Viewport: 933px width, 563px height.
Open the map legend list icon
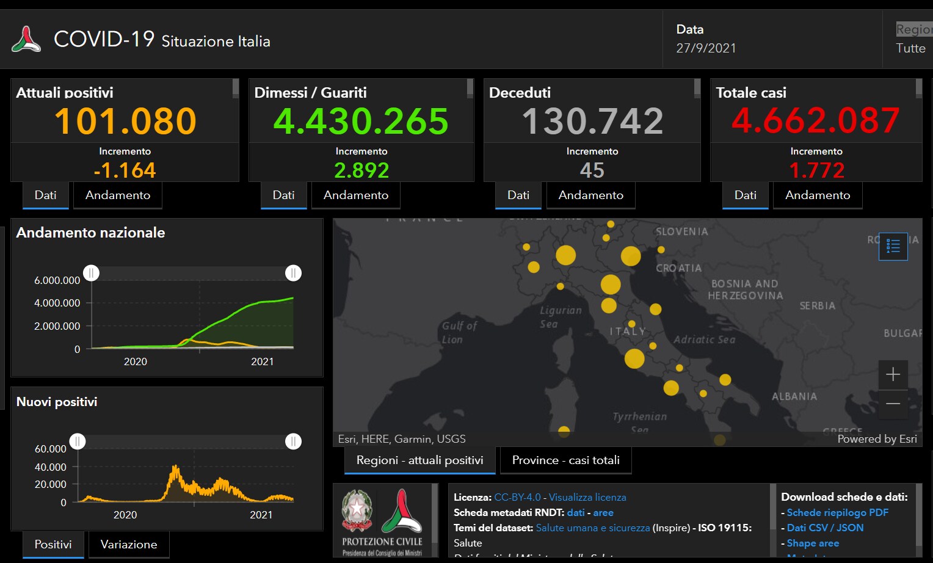[x=893, y=246]
